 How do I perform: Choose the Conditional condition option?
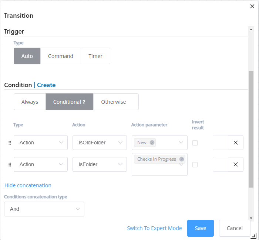point(70,102)
